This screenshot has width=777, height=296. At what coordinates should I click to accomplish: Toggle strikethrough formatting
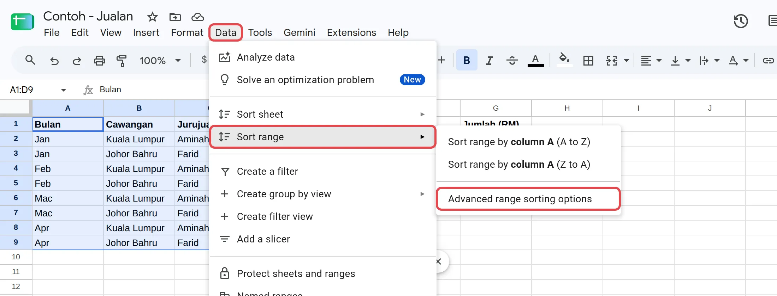click(512, 61)
